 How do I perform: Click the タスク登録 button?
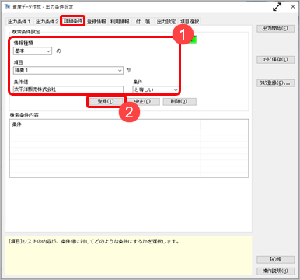276,83
